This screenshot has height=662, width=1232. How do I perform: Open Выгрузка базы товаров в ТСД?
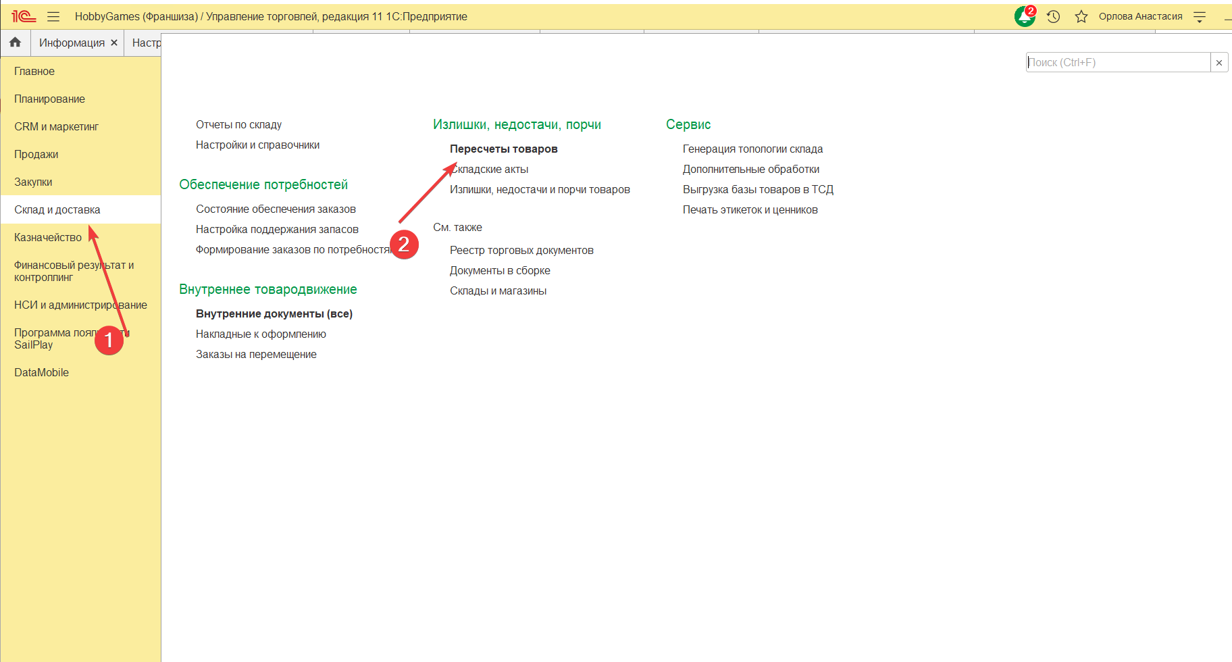point(758,189)
